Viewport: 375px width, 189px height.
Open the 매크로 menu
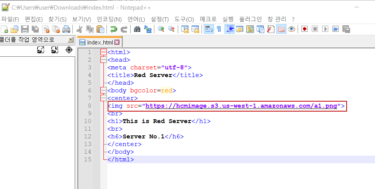[x=208, y=20]
